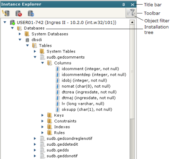
Task: Collapse the Columns folder arrow
Action: [x=42, y=63]
